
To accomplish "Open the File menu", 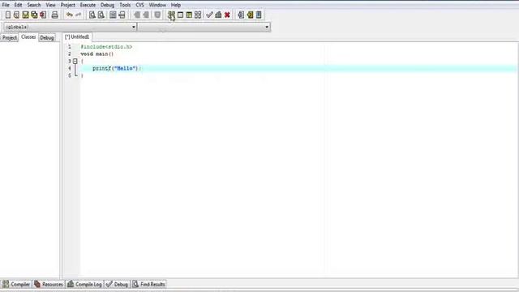I will 6,5.
